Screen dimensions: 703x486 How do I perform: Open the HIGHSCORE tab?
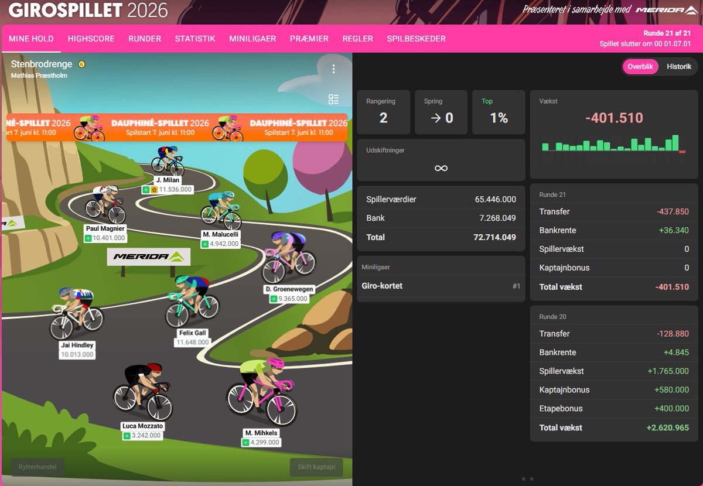[x=91, y=39]
